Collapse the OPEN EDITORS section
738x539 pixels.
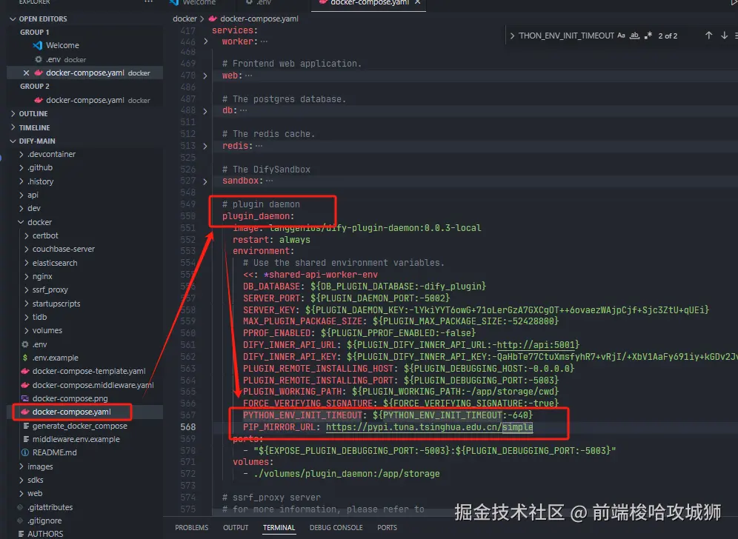tap(13, 19)
